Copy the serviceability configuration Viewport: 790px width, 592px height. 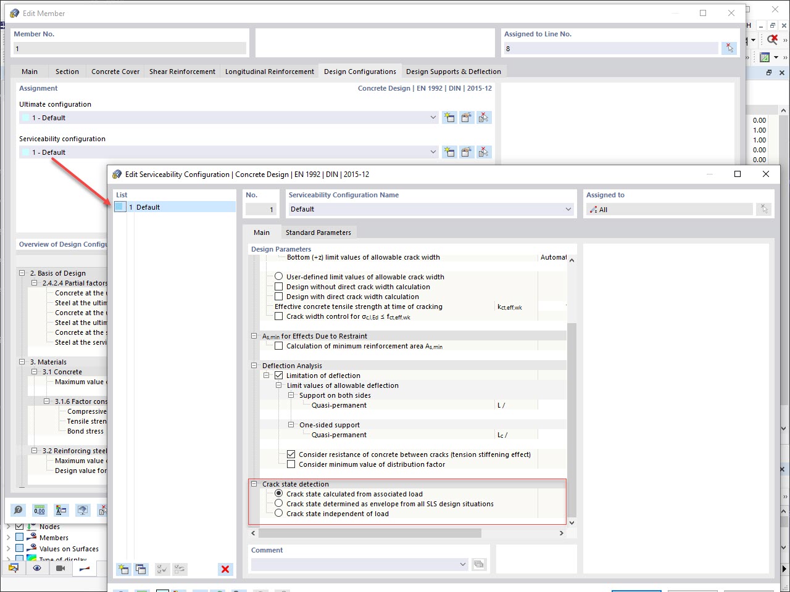(467, 152)
